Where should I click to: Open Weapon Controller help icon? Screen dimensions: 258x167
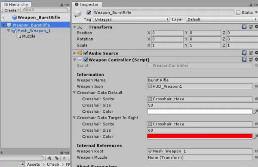[244, 59]
